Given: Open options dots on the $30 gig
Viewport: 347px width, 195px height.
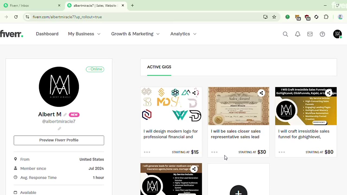Looking at the screenshot, I should point(214,152).
